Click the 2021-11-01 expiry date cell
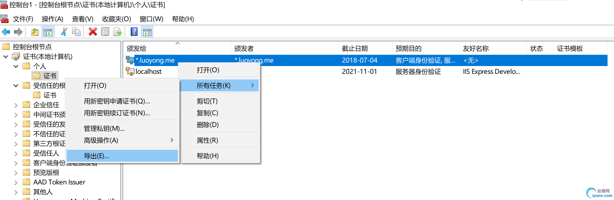This screenshot has width=614, height=200. [x=359, y=71]
